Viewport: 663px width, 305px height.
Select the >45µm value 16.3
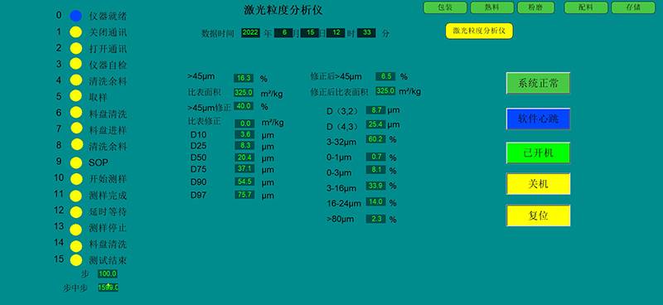tap(244, 78)
